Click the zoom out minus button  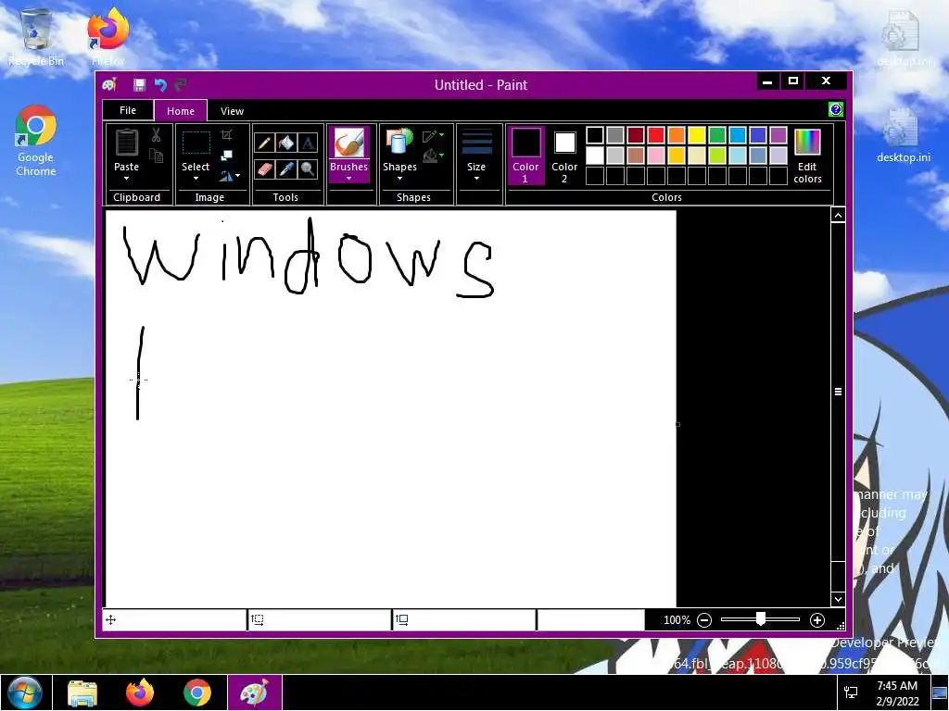(x=704, y=620)
